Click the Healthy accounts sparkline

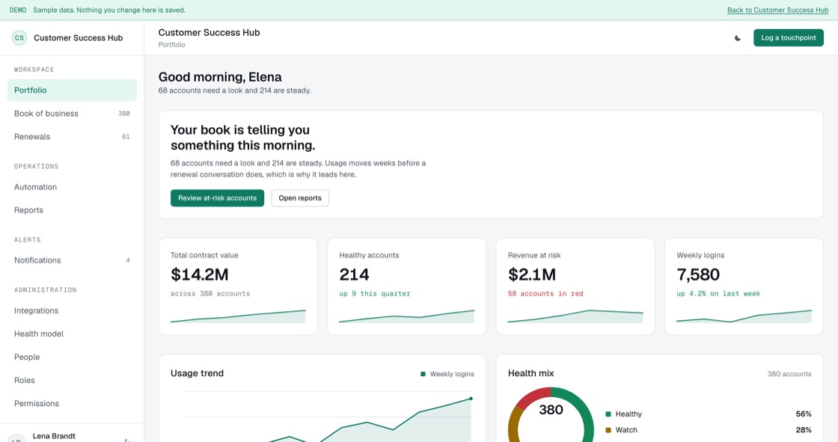tap(406, 316)
